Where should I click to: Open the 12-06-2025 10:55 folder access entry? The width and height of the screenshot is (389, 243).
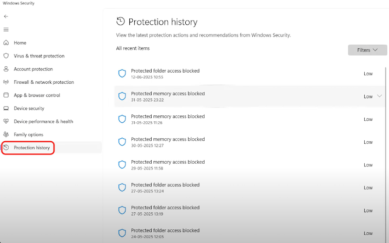(165, 74)
